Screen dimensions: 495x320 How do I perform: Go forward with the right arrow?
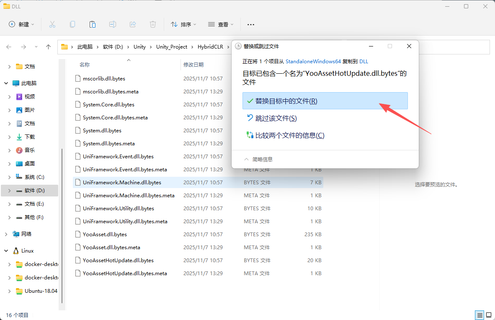23,47
